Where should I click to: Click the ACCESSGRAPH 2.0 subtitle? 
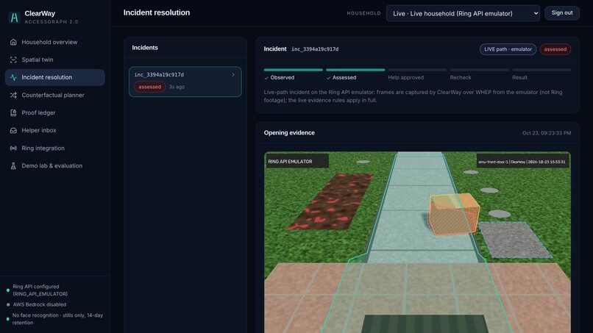click(52, 22)
